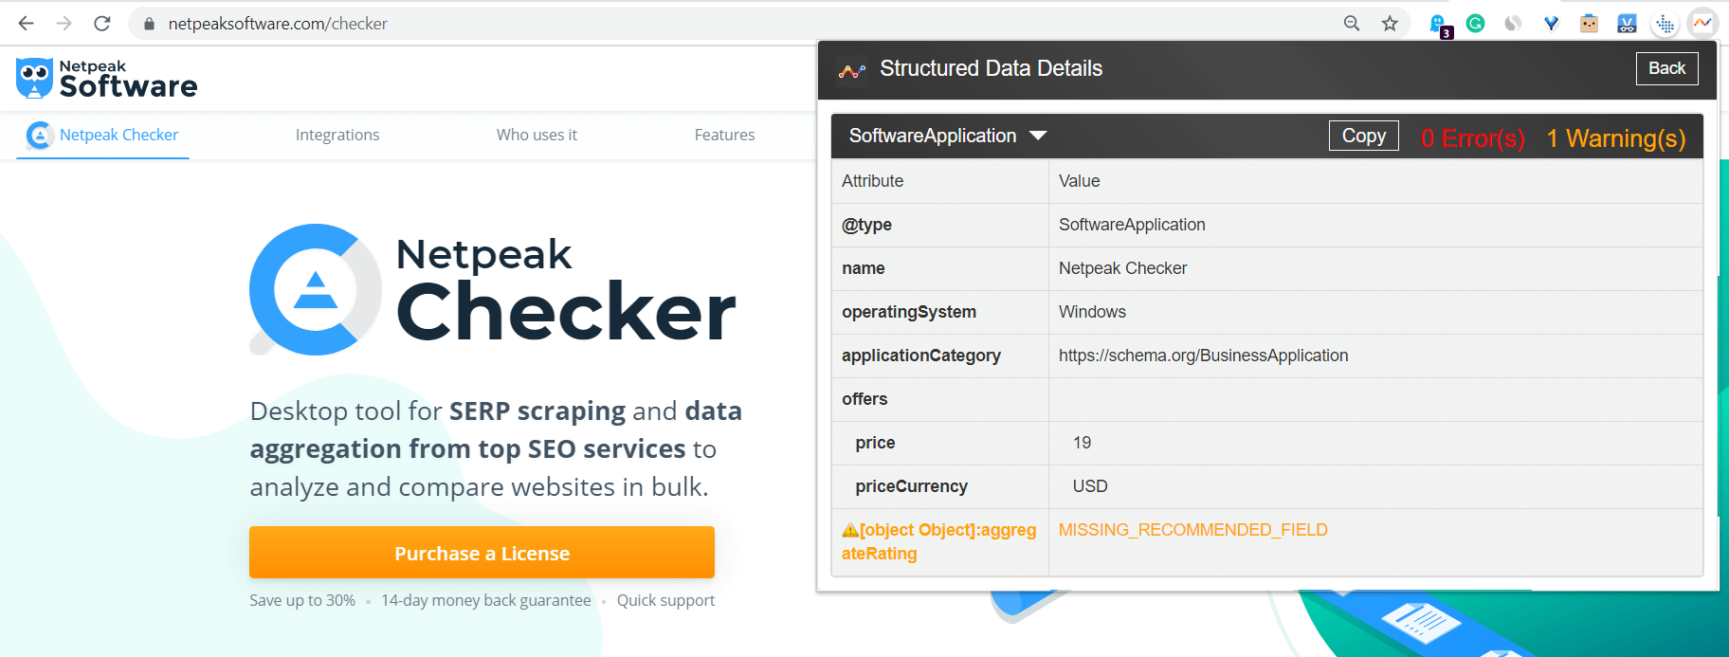Click the Back button in the panel
The height and width of the screenshot is (657, 1729).
(x=1666, y=68)
